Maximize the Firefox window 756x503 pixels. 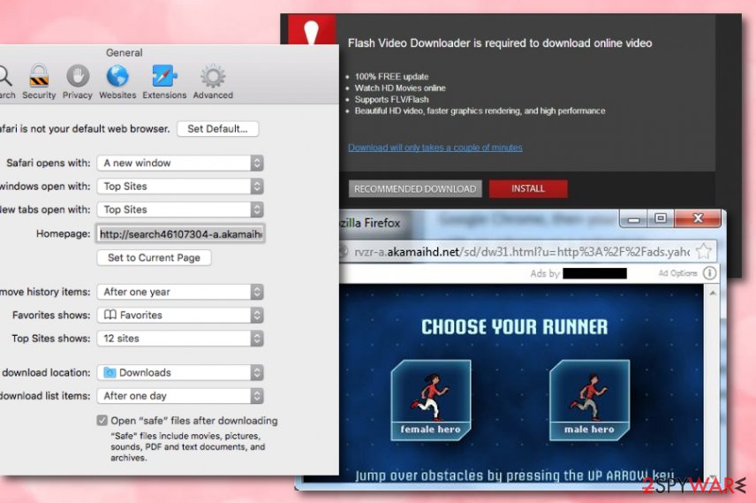661,219
